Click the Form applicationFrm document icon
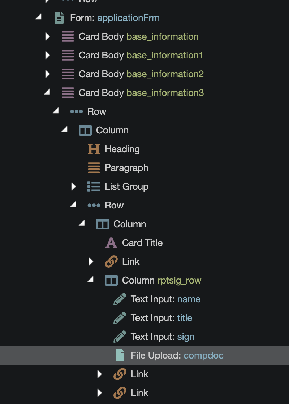The height and width of the screenshot is (404, 289). pos(59,18)
